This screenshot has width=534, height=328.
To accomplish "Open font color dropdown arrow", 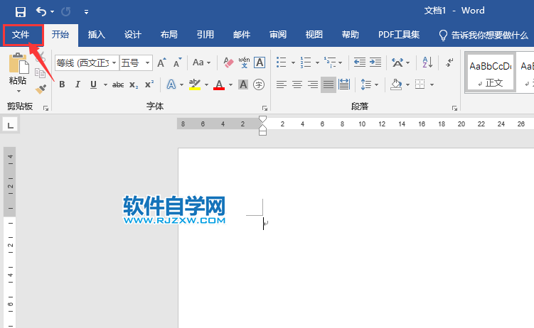I will [x=230, y=84].
